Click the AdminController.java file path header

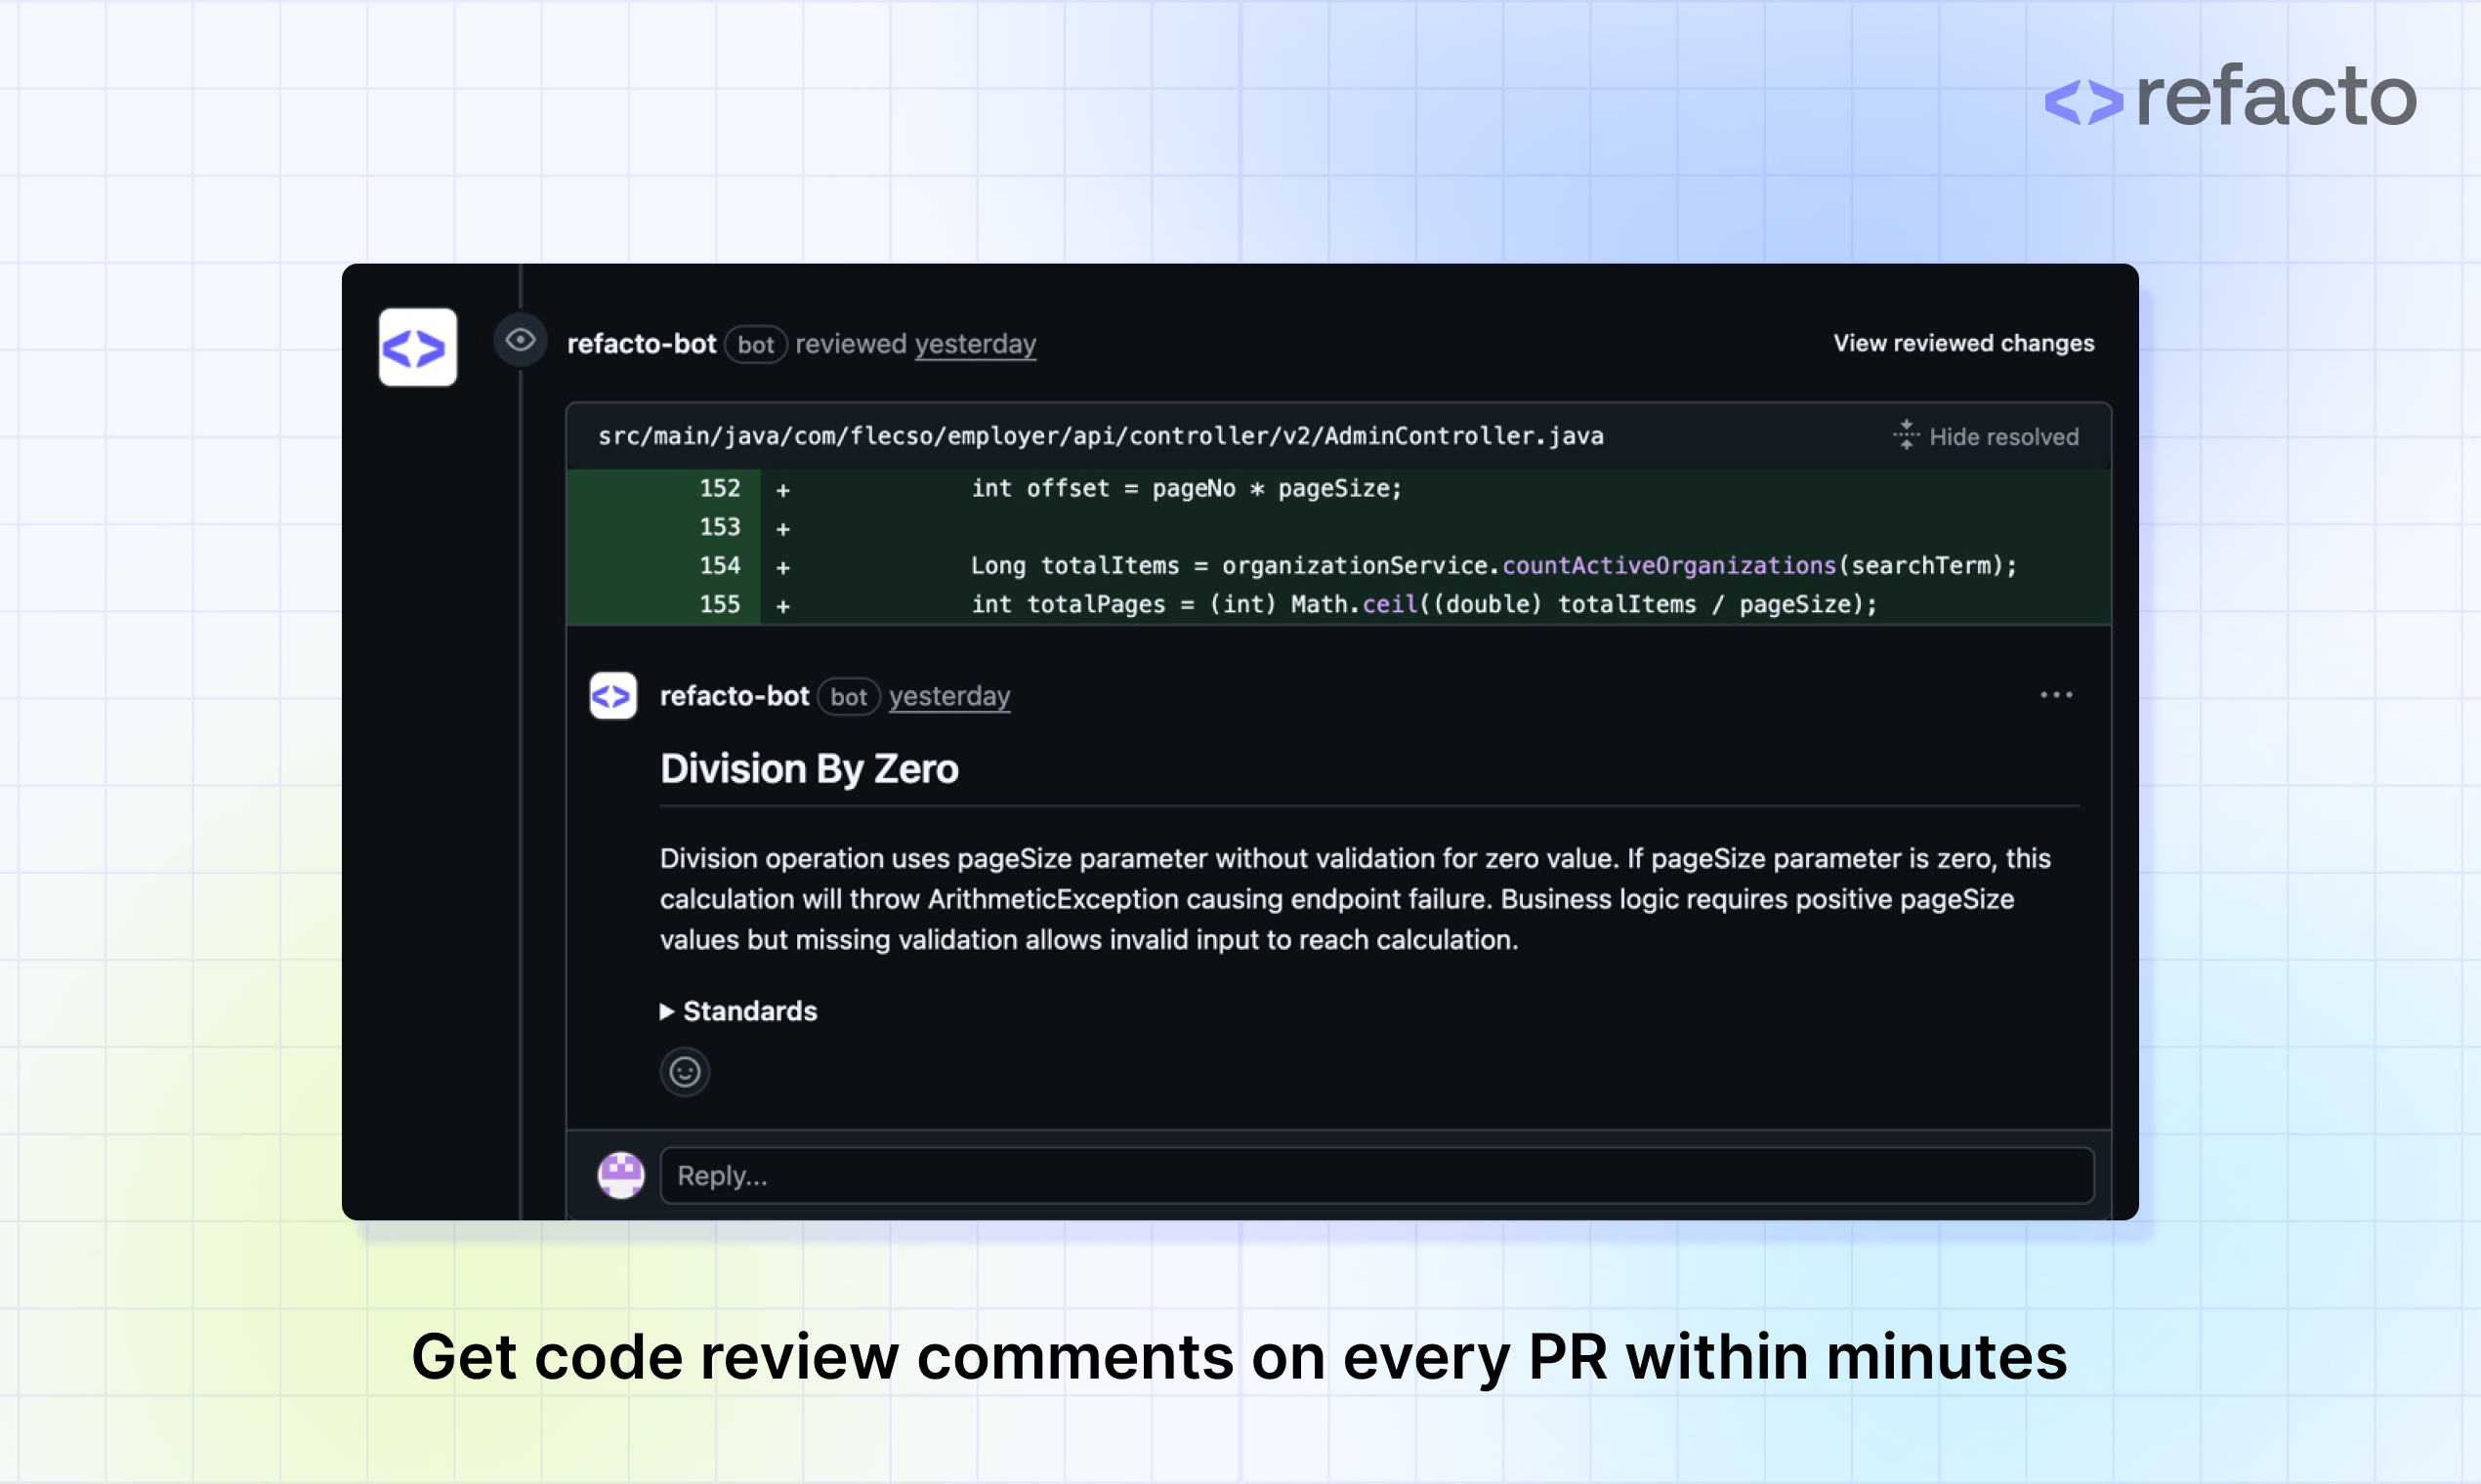pos(1102,436)
